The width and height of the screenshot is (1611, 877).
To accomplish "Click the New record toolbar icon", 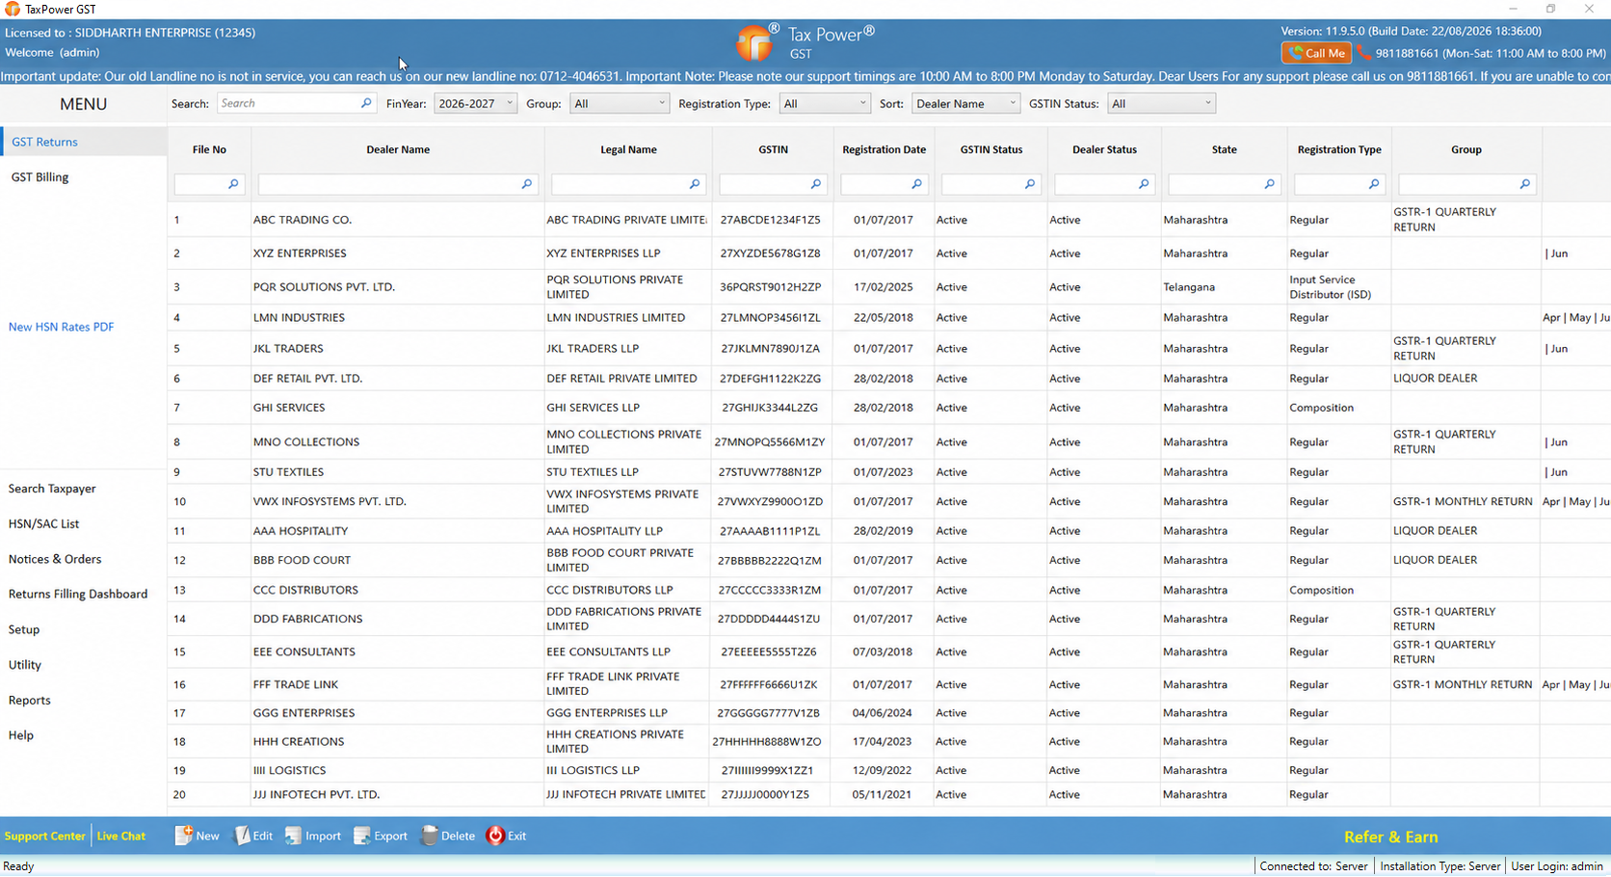I will tap(183, 836).
